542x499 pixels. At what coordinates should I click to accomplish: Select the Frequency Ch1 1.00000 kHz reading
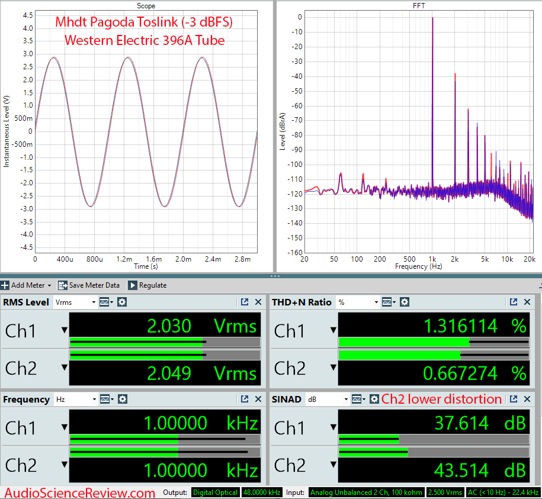point(201,423)
